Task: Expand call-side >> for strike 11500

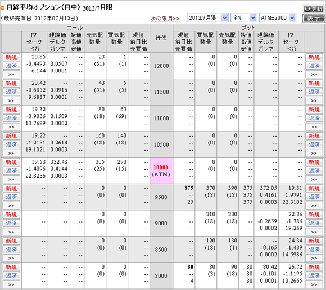Action: click(11, 101)
